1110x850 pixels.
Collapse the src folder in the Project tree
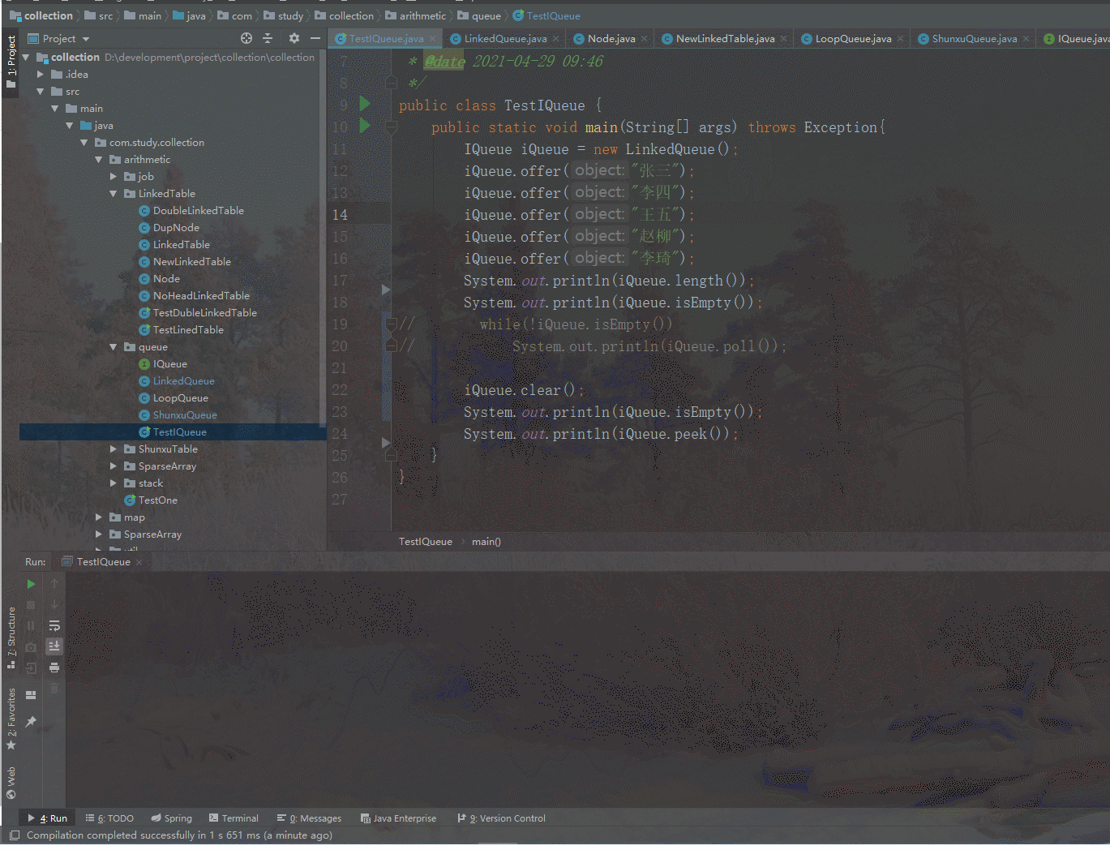(x=41, y=92)
